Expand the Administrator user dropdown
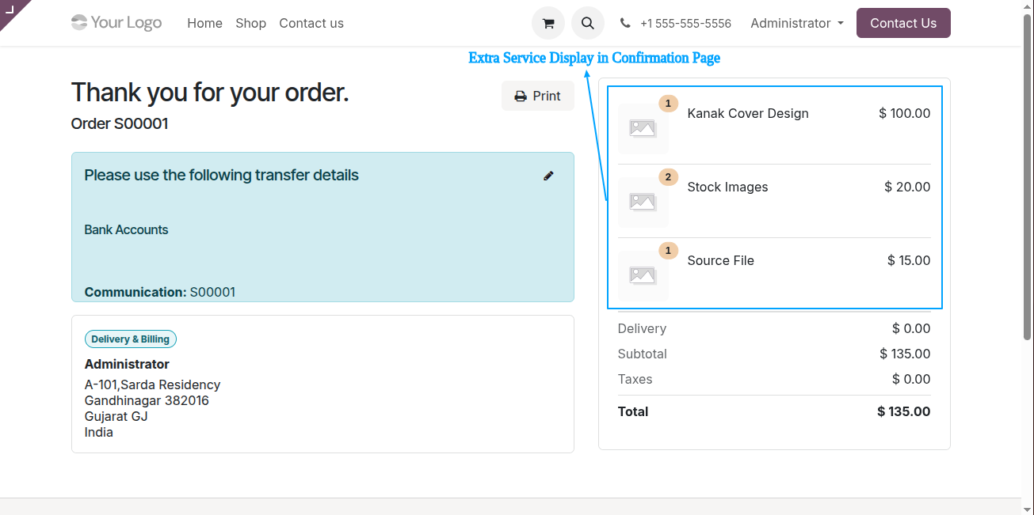Viewport: 1034px width, 515px height. pos(797,23)
